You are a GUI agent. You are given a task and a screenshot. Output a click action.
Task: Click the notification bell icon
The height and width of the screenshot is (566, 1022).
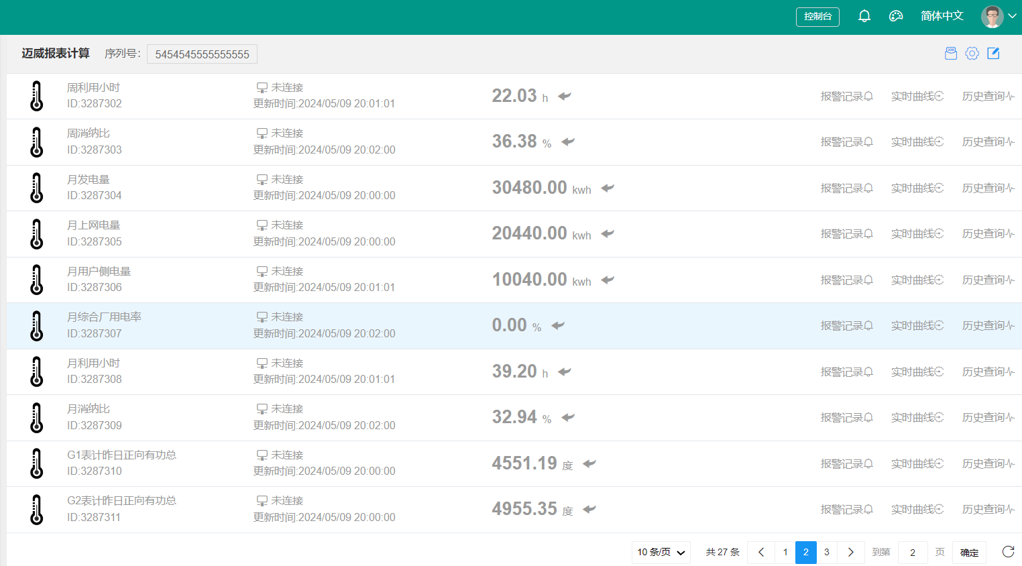point(864,16)
